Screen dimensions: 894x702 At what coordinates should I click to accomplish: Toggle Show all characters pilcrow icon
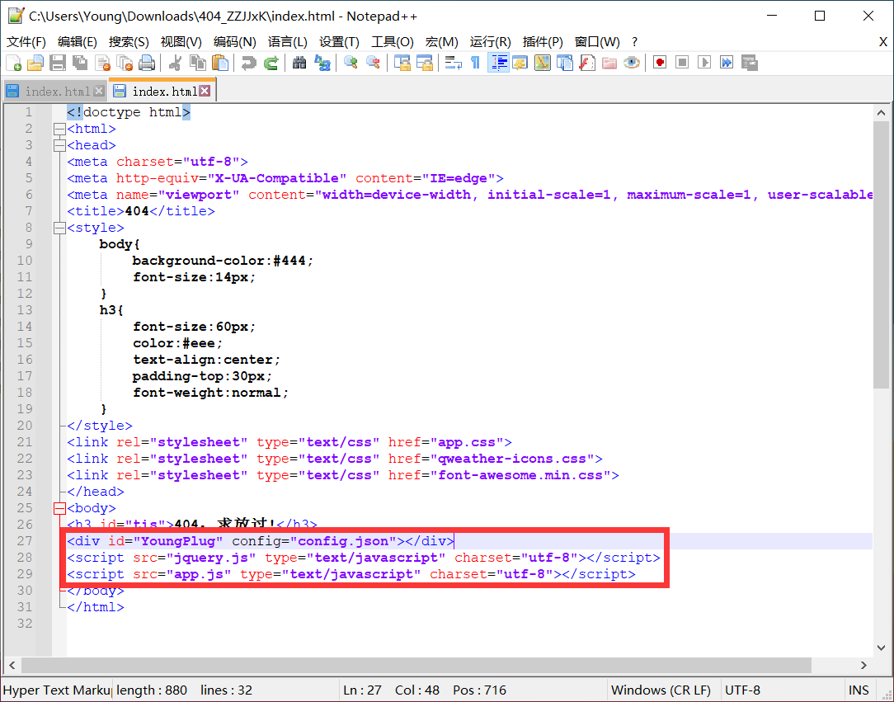(476, 63)
